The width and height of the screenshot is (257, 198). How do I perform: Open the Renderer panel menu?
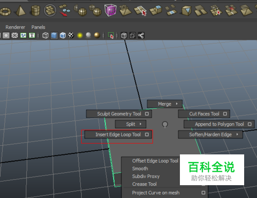tap(15, 27)
